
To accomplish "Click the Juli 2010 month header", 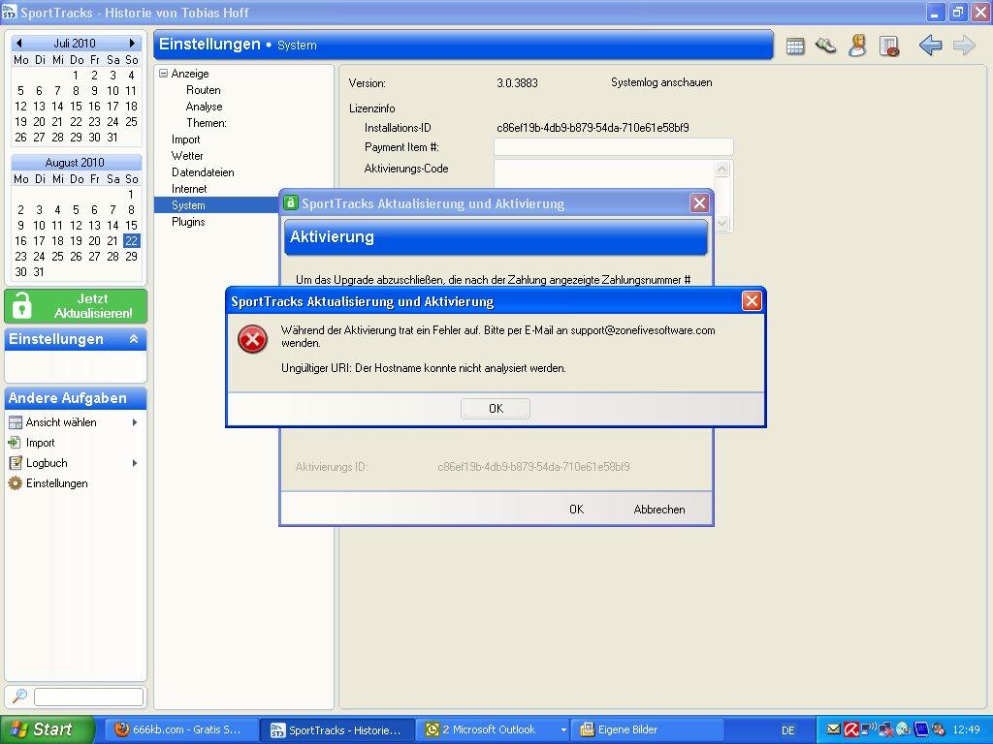I will click(75, 43).
